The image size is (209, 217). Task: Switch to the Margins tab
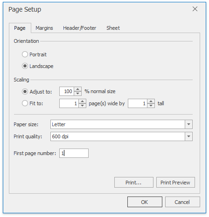44,28
